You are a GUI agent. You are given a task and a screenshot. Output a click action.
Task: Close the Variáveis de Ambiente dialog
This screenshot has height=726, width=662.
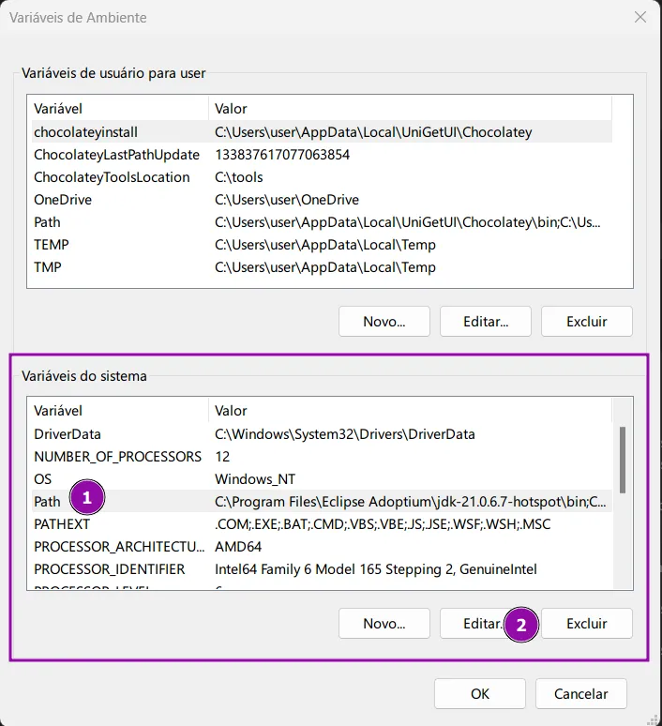pos(640,18)
